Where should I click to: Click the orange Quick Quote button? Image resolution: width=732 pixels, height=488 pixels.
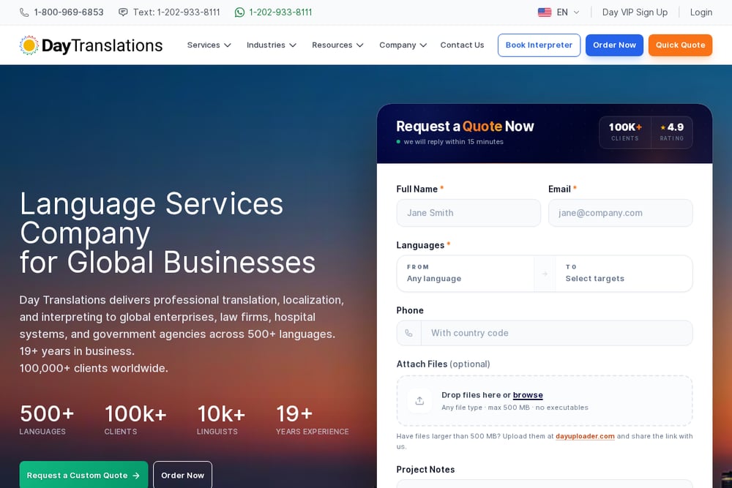[x=680, y=45]
